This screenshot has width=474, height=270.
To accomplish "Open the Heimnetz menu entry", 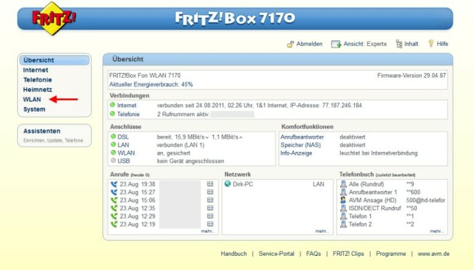I will [38, 90].
